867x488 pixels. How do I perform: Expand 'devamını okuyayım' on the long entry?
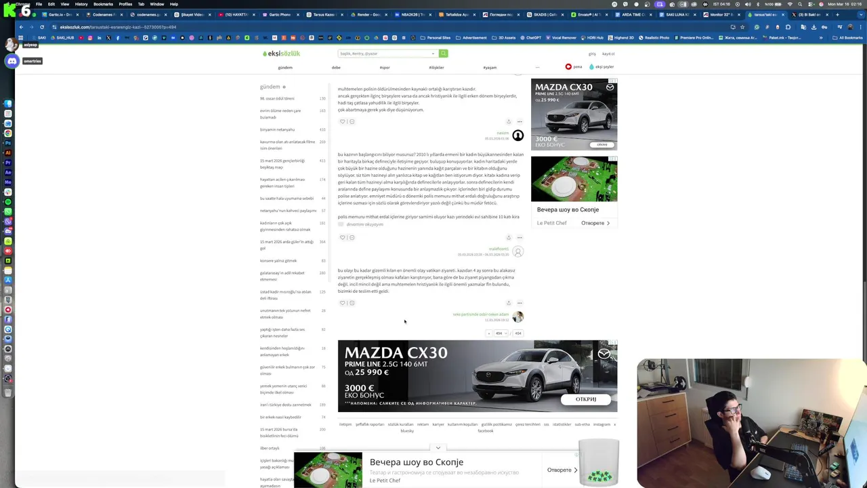(x=364, y=224)
